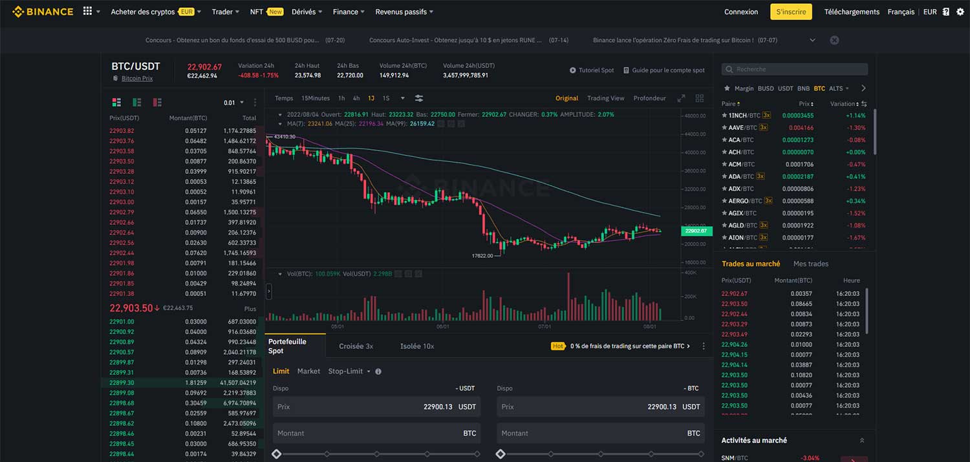
Task: Filter pairs by USDT market
Action: pos(785,89)
